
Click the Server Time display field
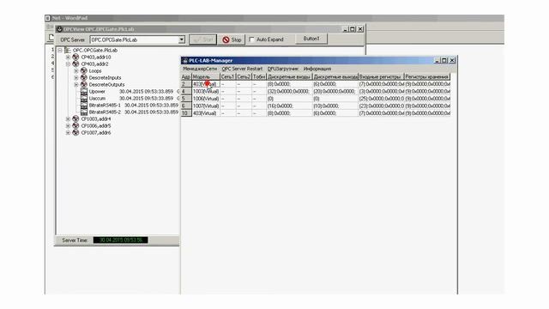point(120,240)
